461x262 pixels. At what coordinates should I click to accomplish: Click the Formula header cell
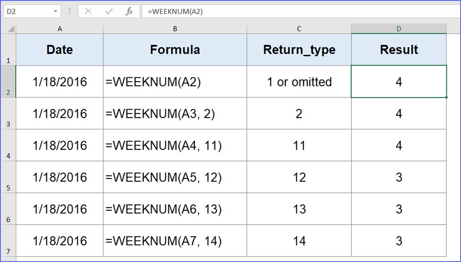pyautogui.click(x=175, y=49)
